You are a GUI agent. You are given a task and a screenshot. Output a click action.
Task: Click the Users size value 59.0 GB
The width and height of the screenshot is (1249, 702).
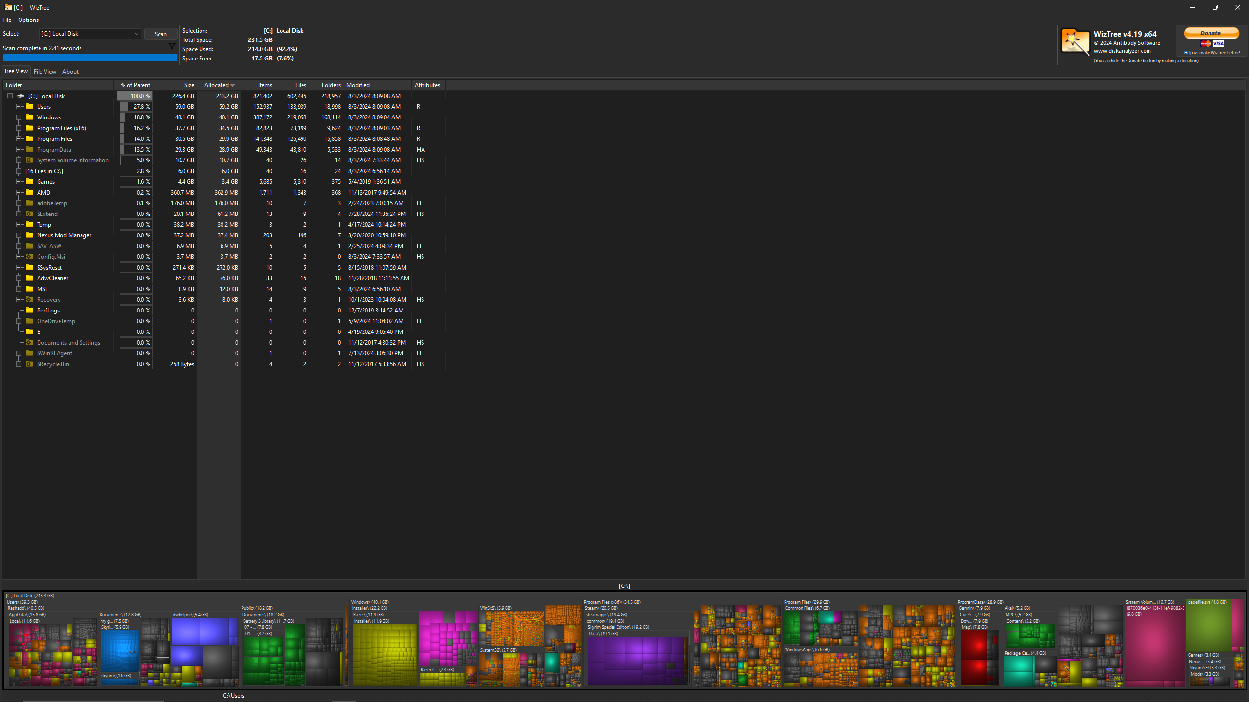click(x=184, y=106)
